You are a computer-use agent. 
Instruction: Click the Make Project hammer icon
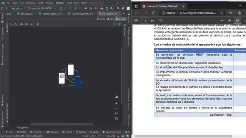7,8
